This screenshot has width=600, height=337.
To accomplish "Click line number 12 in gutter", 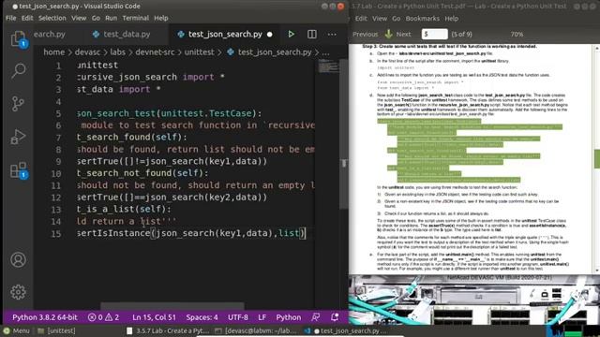I will point(56,198).
